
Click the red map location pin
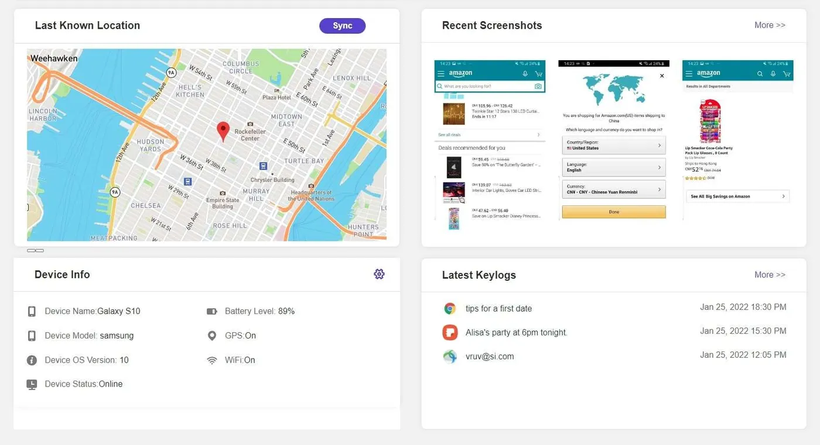click(x=223, y=132)
